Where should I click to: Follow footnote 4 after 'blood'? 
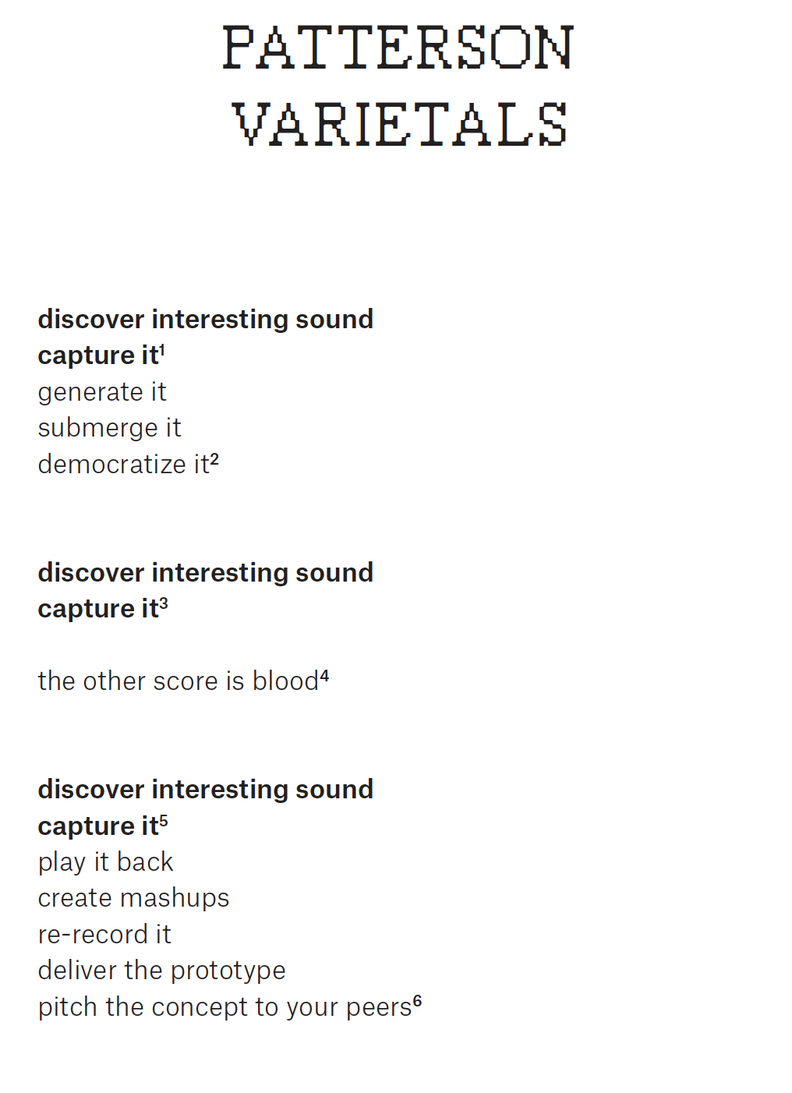point(324,675)
